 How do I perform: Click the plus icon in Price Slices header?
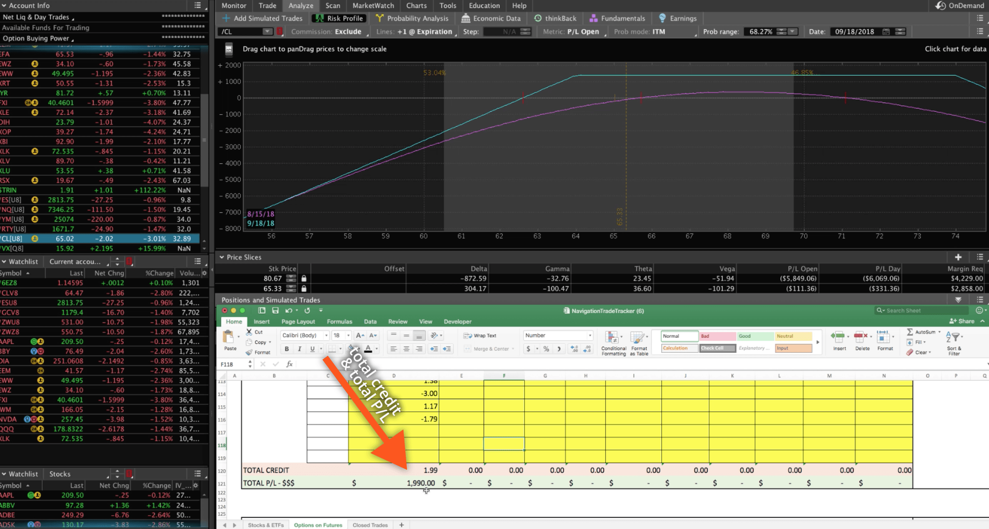click(x=958, y=257)
